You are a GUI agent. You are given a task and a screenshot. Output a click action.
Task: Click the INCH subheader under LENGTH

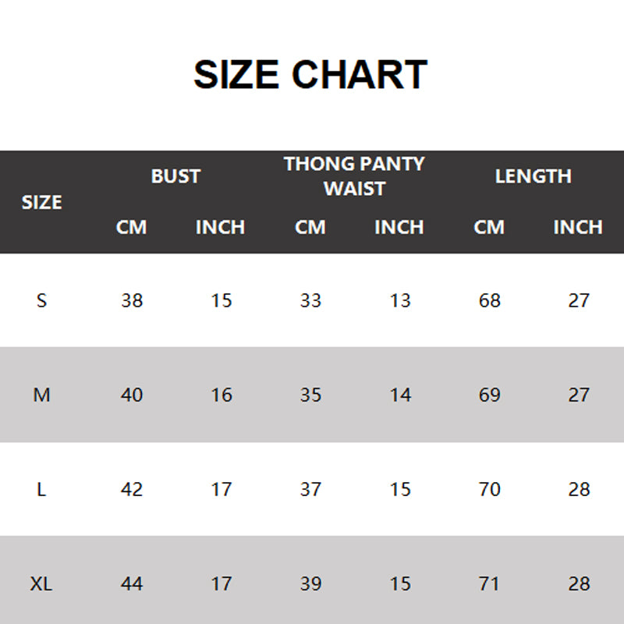(578, 227)
